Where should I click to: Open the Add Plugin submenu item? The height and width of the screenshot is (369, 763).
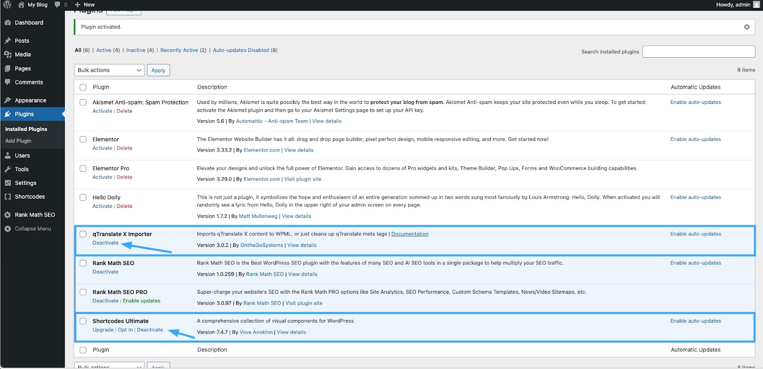[x=18, y=141]
